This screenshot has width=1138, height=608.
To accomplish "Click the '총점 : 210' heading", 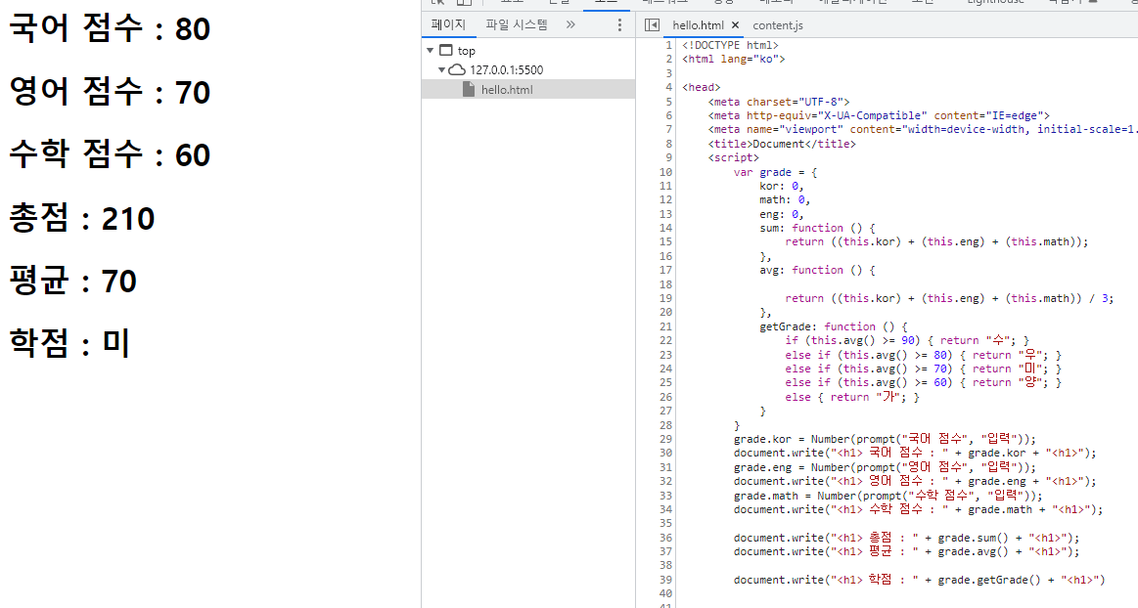I will (x=82, y=218).
